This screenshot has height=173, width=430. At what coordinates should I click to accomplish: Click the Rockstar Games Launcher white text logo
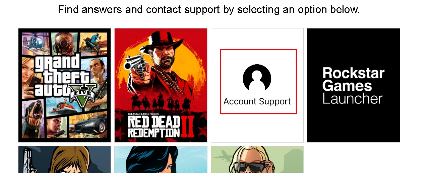pos(353,86)
